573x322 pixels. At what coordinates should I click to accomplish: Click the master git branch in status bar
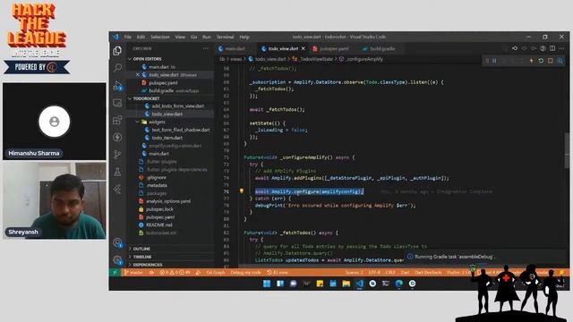tap(133, 272)
